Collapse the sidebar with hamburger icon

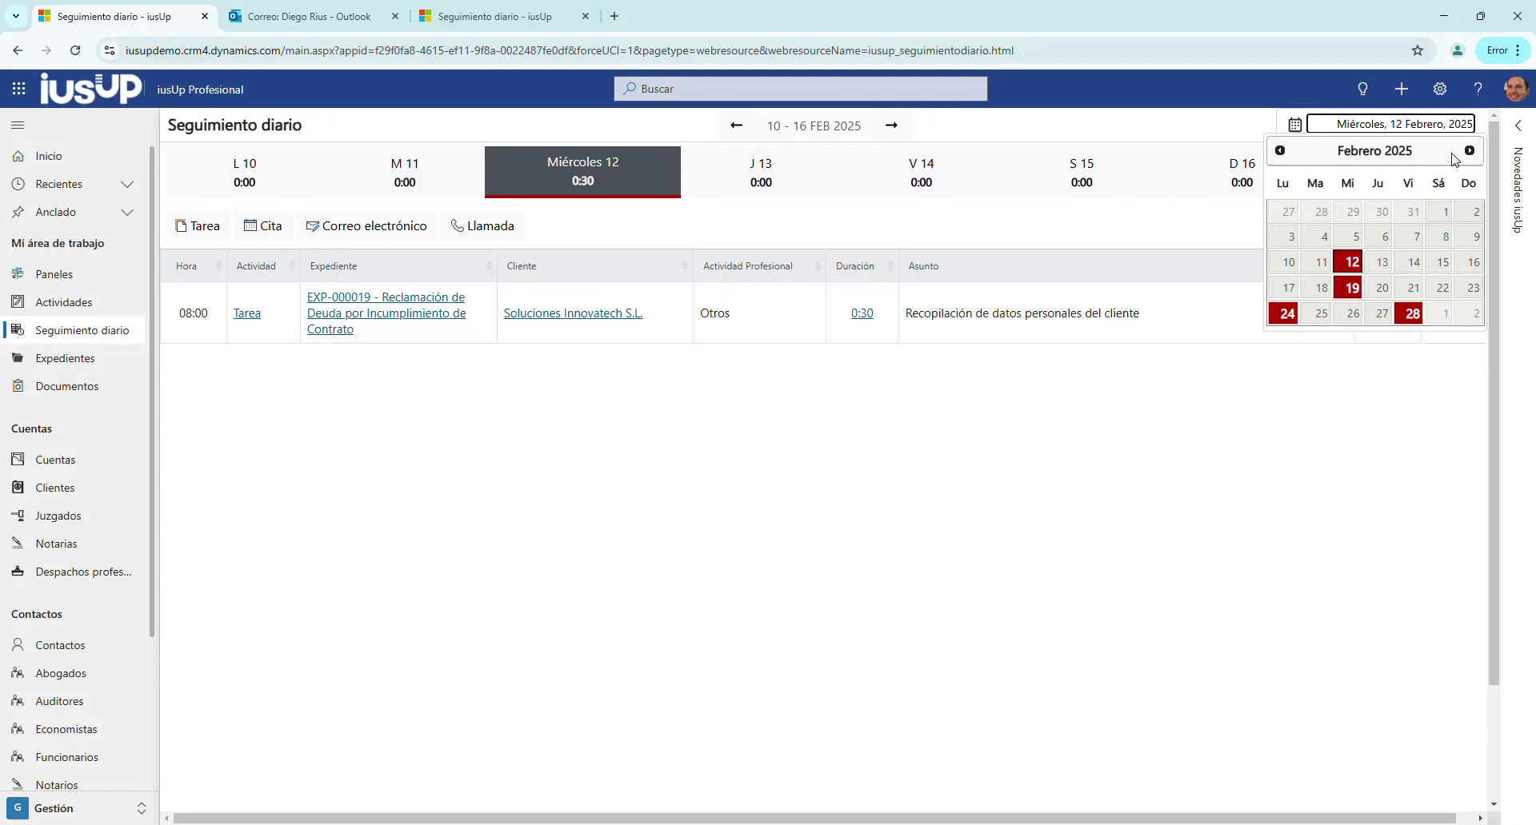[18, 125]
